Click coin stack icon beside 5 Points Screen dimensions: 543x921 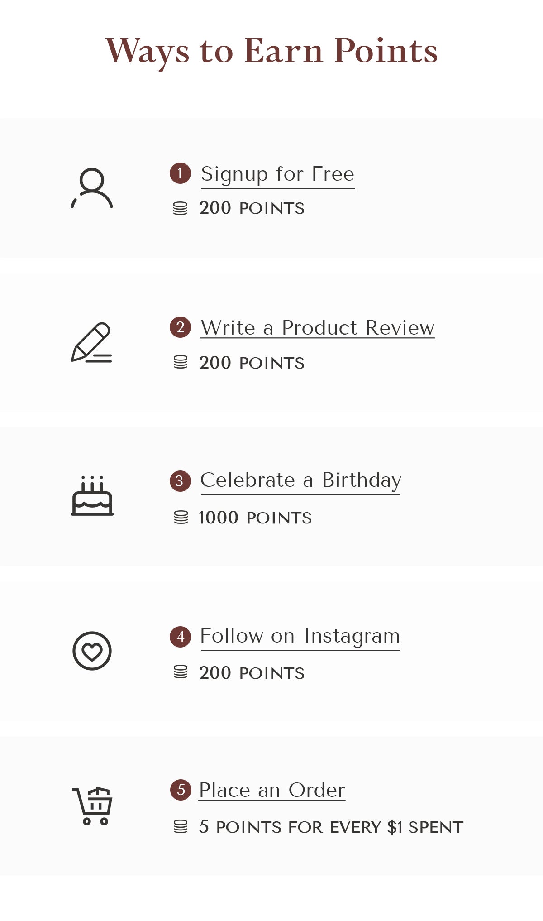(181, 826)
